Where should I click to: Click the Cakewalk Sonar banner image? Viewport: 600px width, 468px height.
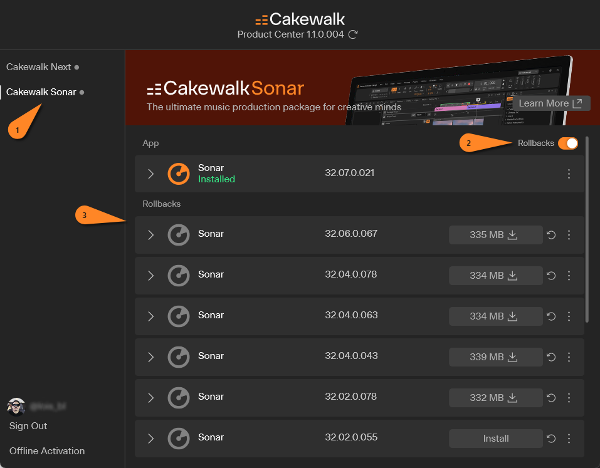(362, 88)
